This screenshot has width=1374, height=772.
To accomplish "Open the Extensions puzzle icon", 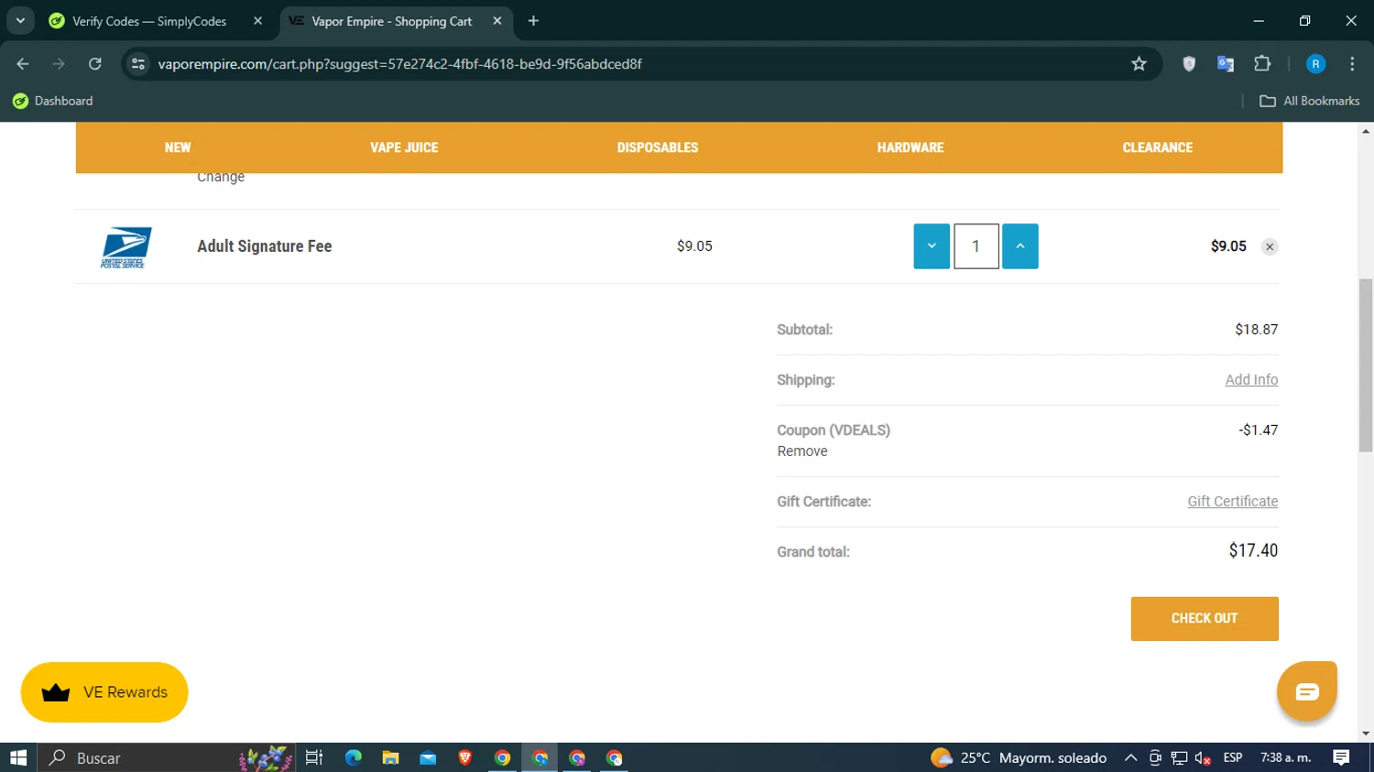I will click(x=1262, y=64).
